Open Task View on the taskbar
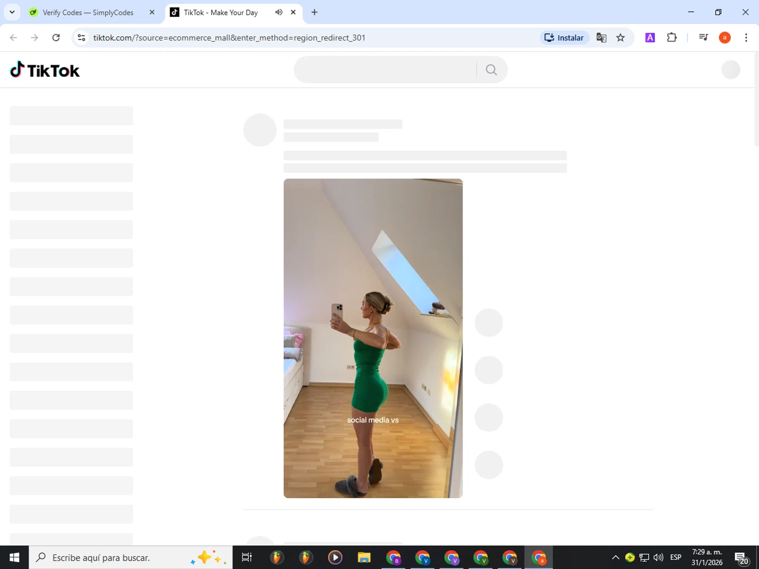 tap(247, 557)
